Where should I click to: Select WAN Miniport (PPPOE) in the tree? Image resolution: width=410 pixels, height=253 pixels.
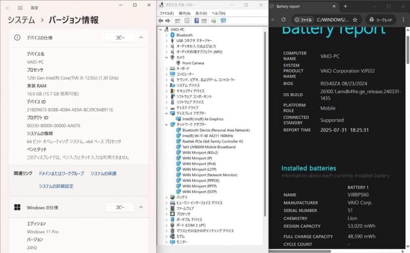pyautogui.click(x=201, y=181)
